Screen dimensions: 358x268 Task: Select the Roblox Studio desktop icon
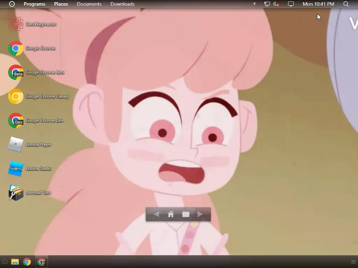16,169
